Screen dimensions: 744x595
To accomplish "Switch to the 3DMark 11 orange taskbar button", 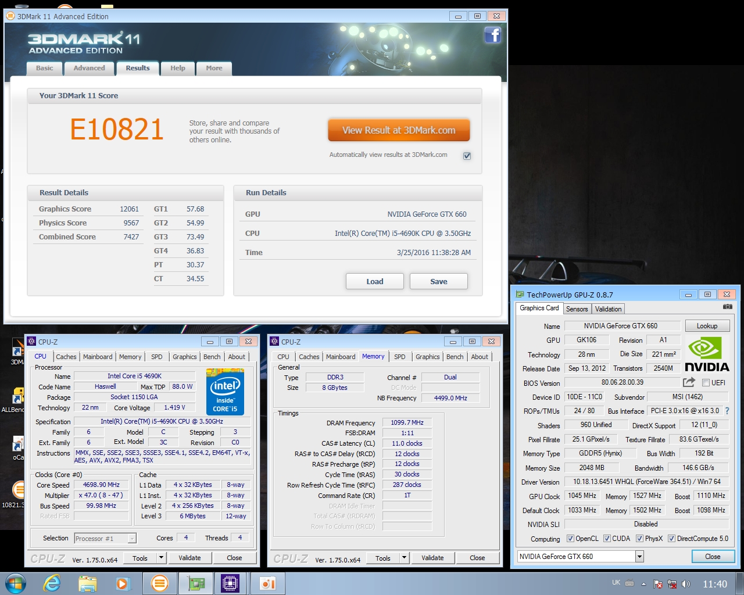I will coord(159,583).
